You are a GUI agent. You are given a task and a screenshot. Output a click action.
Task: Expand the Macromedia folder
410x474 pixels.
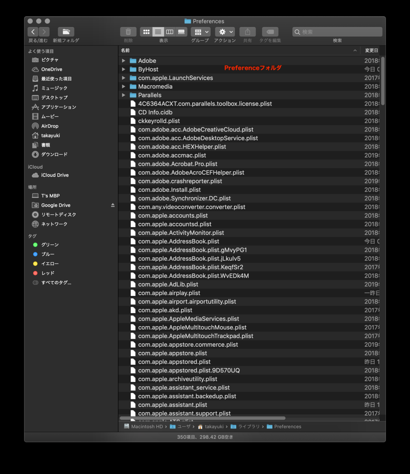coord(123,87)
